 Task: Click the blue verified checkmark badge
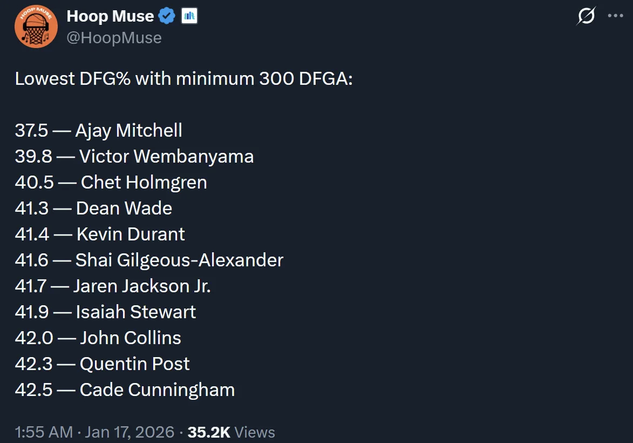167,17
